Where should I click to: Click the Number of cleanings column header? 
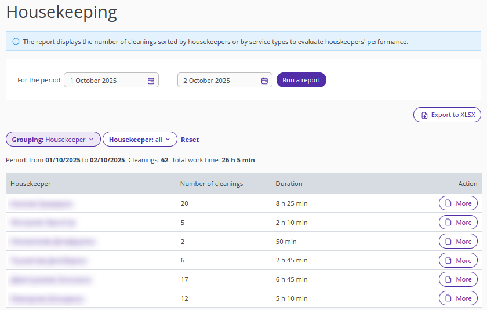212,184
